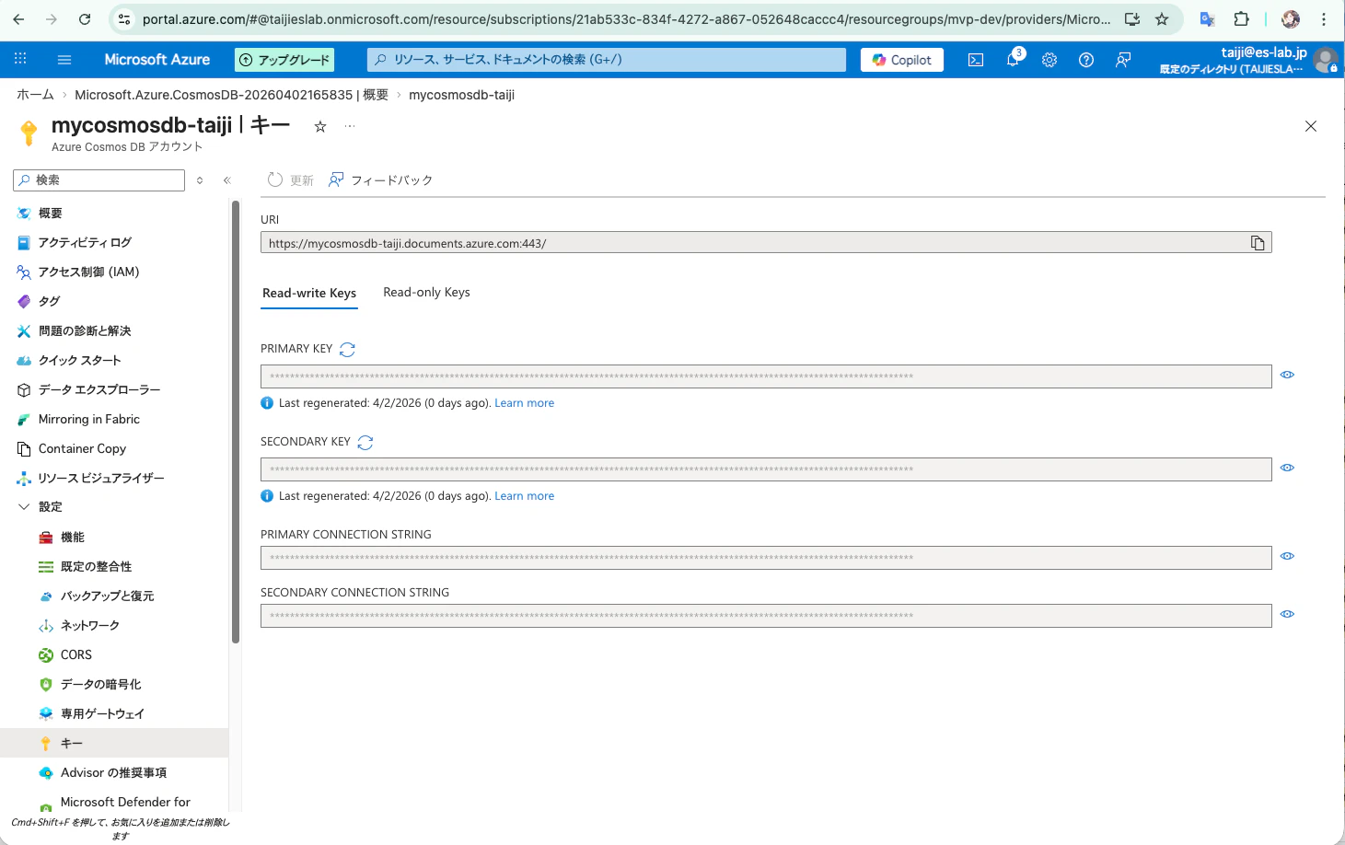This screenshot has height=845, width=1345.
Task: Open the Microsoft.Azure.CosmosDB deployment breadcrumb
Action: (231, 95)
